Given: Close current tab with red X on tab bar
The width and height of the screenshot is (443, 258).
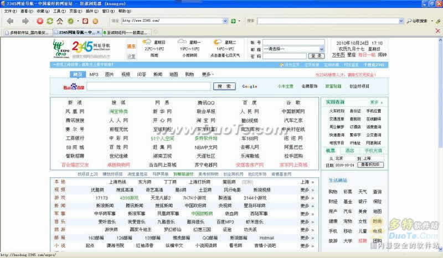Looking at the screenshot, I should coord(438,31).
